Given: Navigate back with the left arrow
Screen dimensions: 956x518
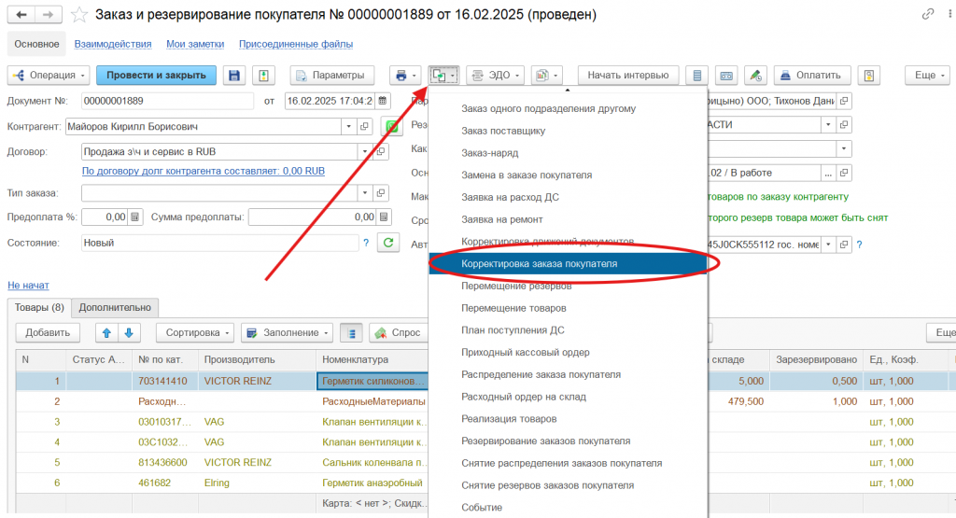Looking at the screenshot, I should [21, 15].
